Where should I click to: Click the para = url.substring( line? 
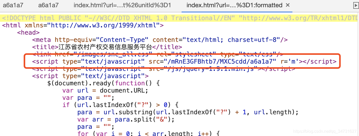tap(188, 112)
